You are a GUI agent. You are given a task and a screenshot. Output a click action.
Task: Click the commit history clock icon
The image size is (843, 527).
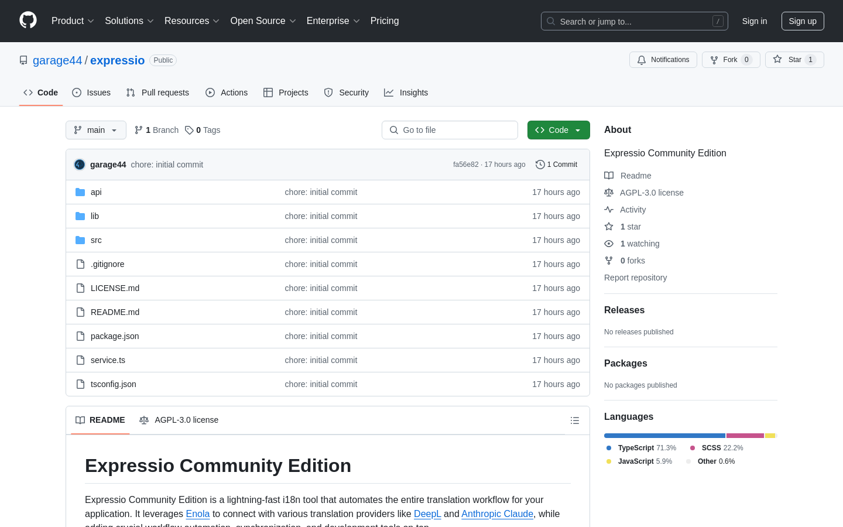[x=540, y=165]
